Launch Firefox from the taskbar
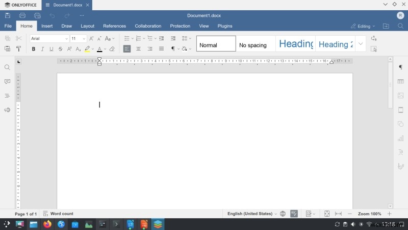The height and width of the screenshot is (230, 408). (x=47, y=224)
